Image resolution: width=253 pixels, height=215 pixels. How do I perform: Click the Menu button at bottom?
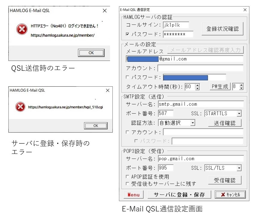tap(133, 195)
